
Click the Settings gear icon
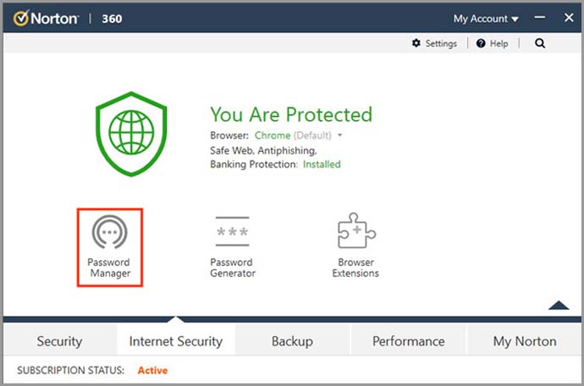[416, 44]
